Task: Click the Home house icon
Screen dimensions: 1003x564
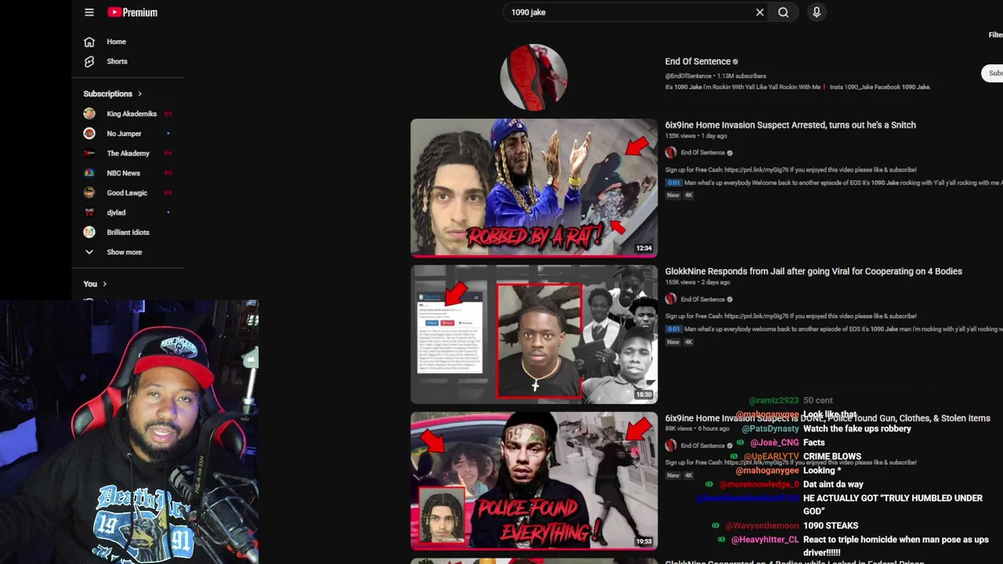Action: tap(89, 42)
